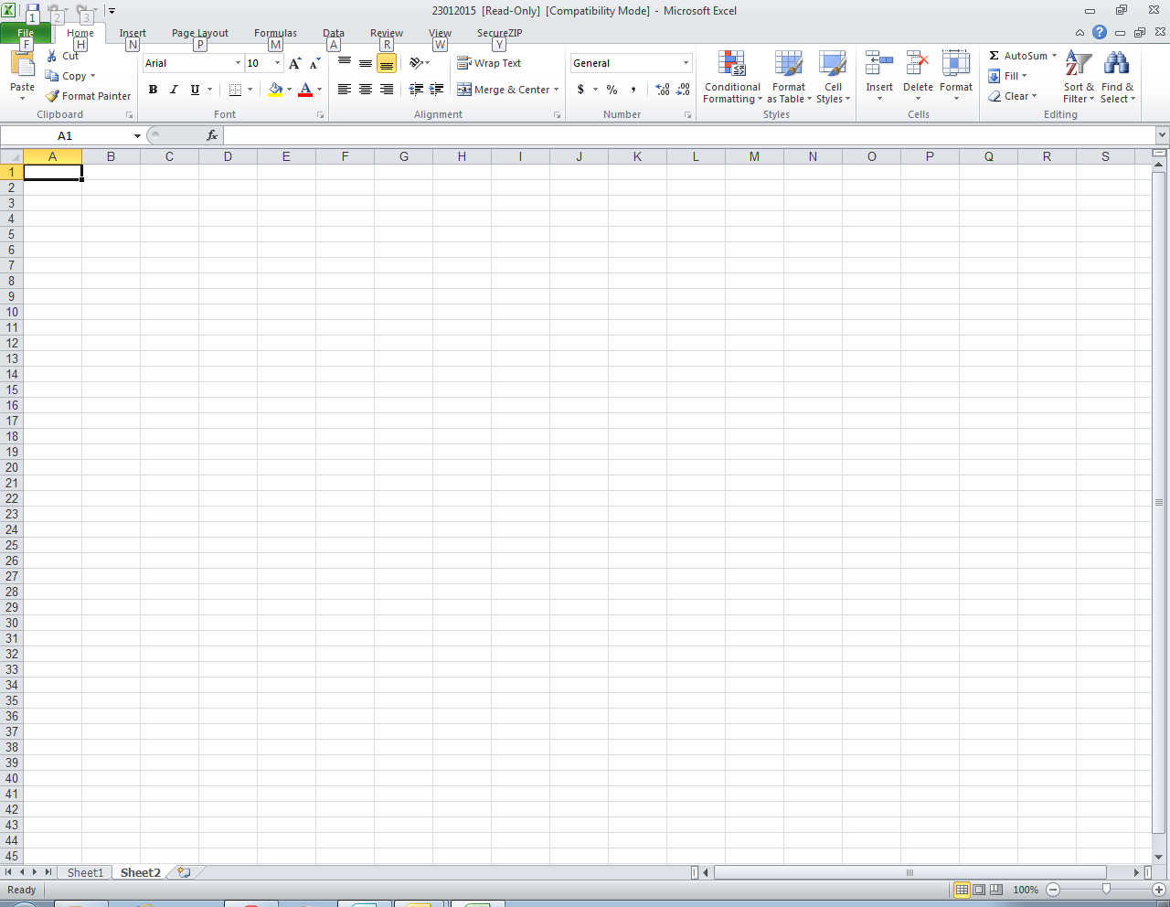Expand the font name Arial dropdown

238,63
